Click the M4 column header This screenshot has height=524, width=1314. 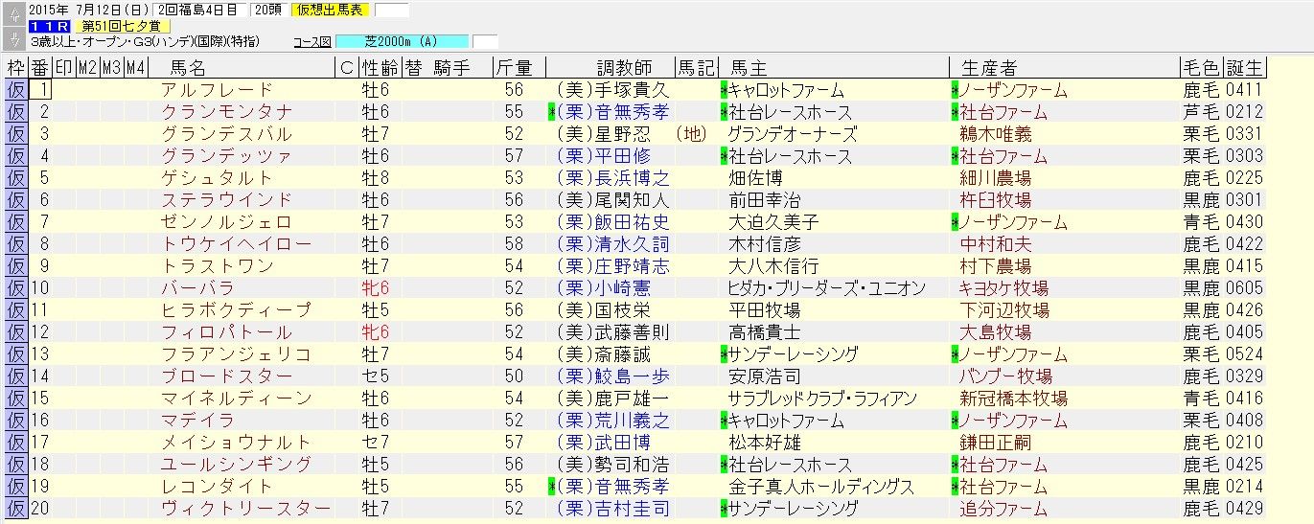[135, 68]
